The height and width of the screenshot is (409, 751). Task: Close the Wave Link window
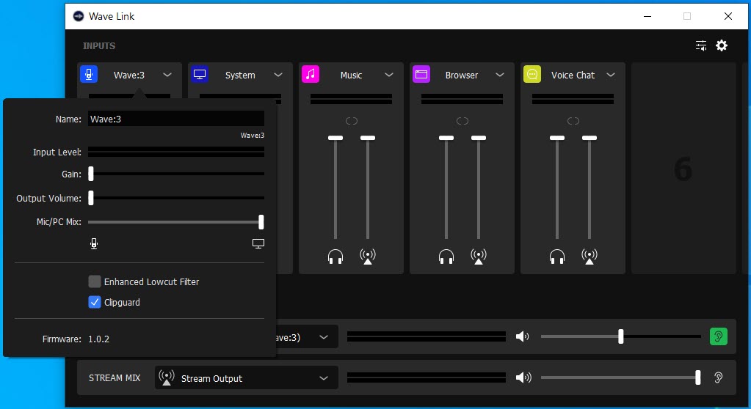[728, 16]
